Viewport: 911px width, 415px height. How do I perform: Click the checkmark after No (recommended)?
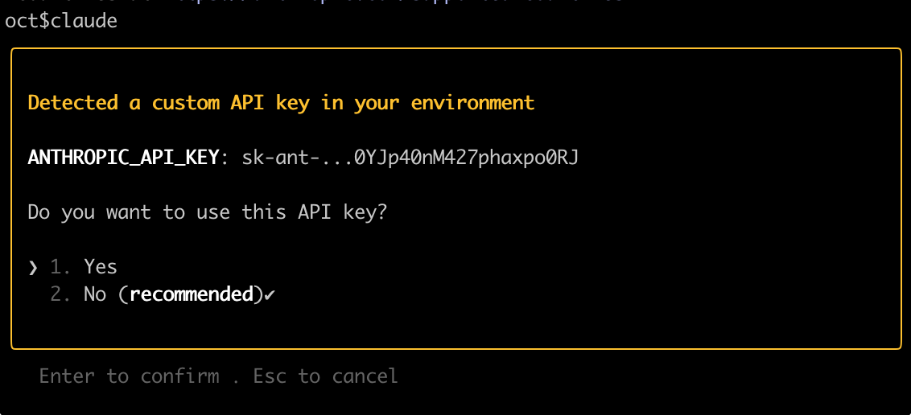click(x=270, y=295)
